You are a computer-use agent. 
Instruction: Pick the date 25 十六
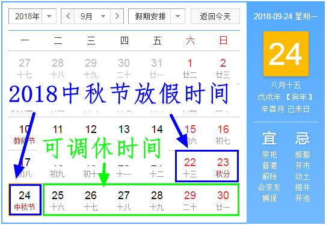(58, 200)
